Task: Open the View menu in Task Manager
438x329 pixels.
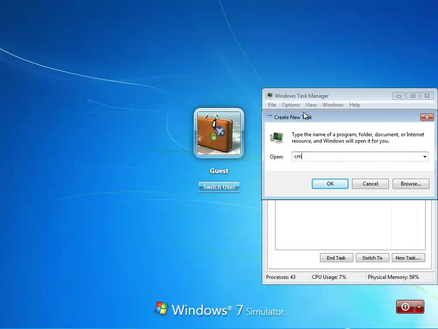Action: coord(311,105)
